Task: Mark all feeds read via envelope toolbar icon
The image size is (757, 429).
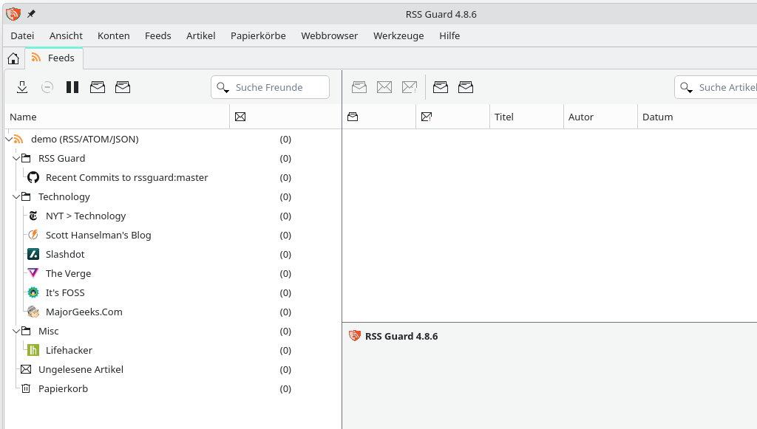Action: coord(97,87)
